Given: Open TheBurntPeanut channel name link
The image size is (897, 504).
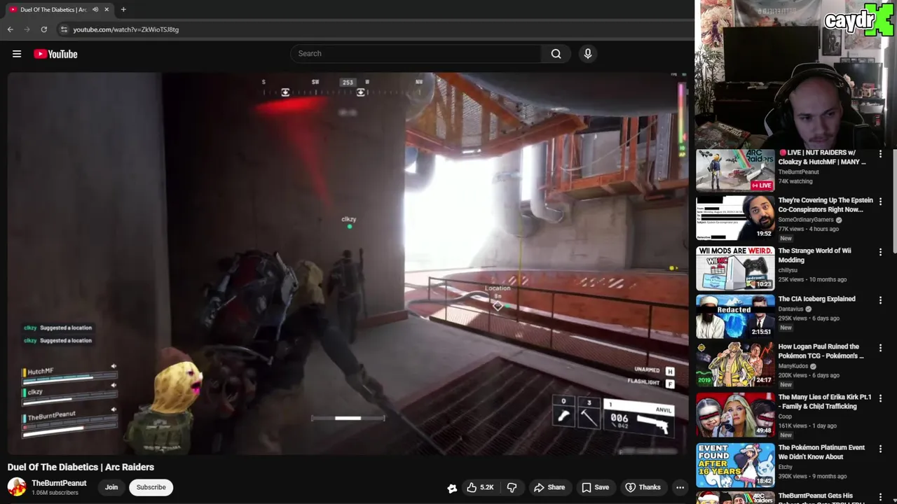Looking at the screenshot, I should coord(59,483).
